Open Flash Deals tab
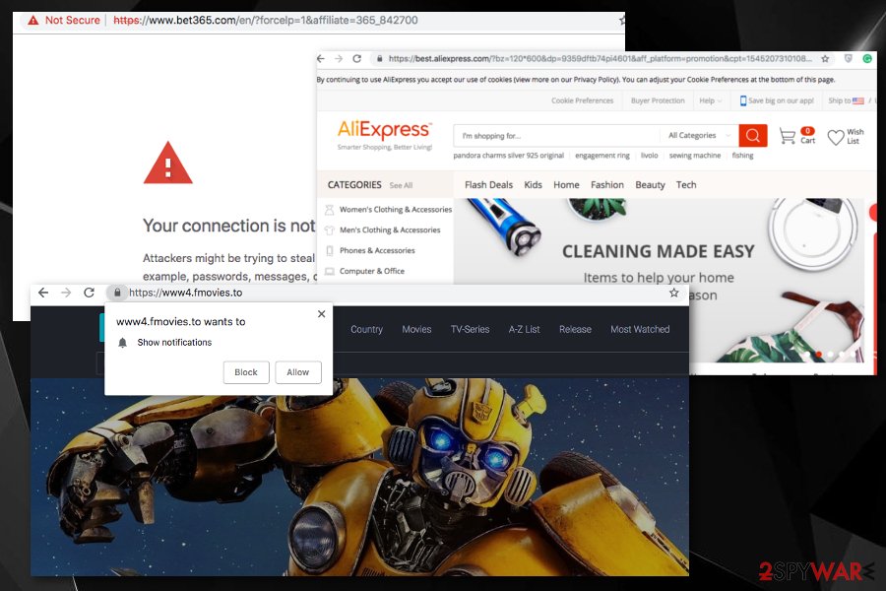Image resolution: width=886 pixels, height=591 pixels. click(x=488, y=185)
